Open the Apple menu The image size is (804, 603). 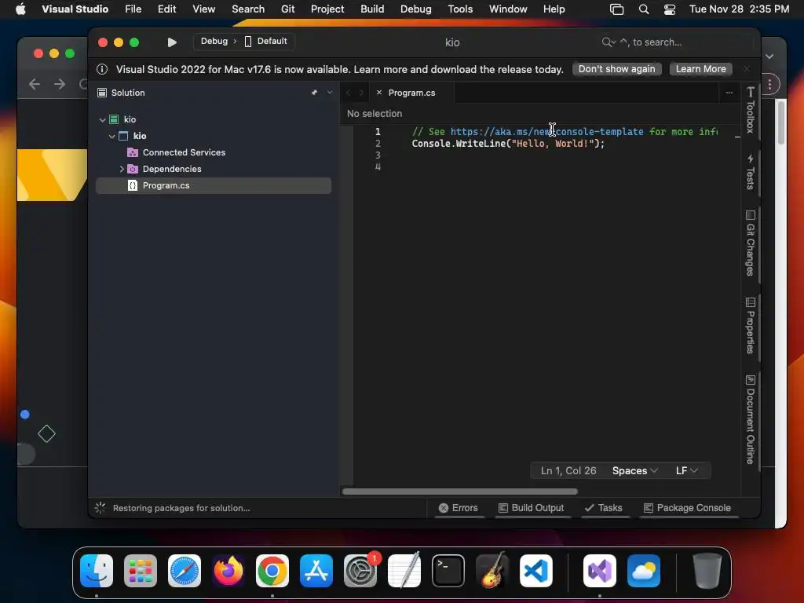(x=20, y=9)
